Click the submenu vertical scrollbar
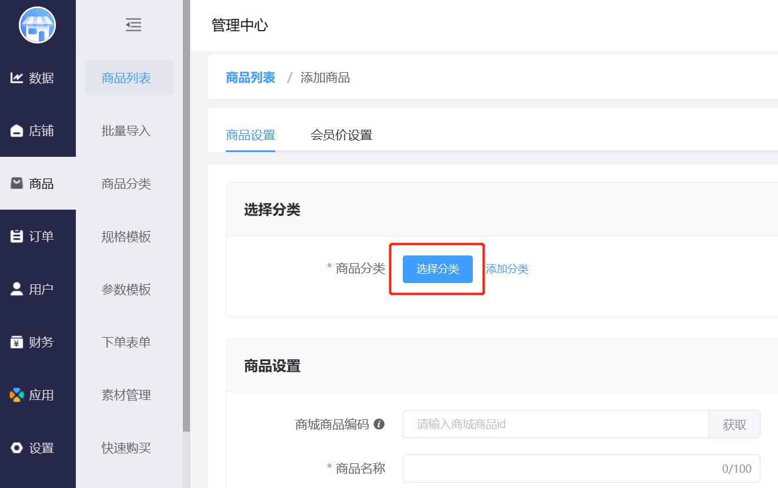 point(186,216)
